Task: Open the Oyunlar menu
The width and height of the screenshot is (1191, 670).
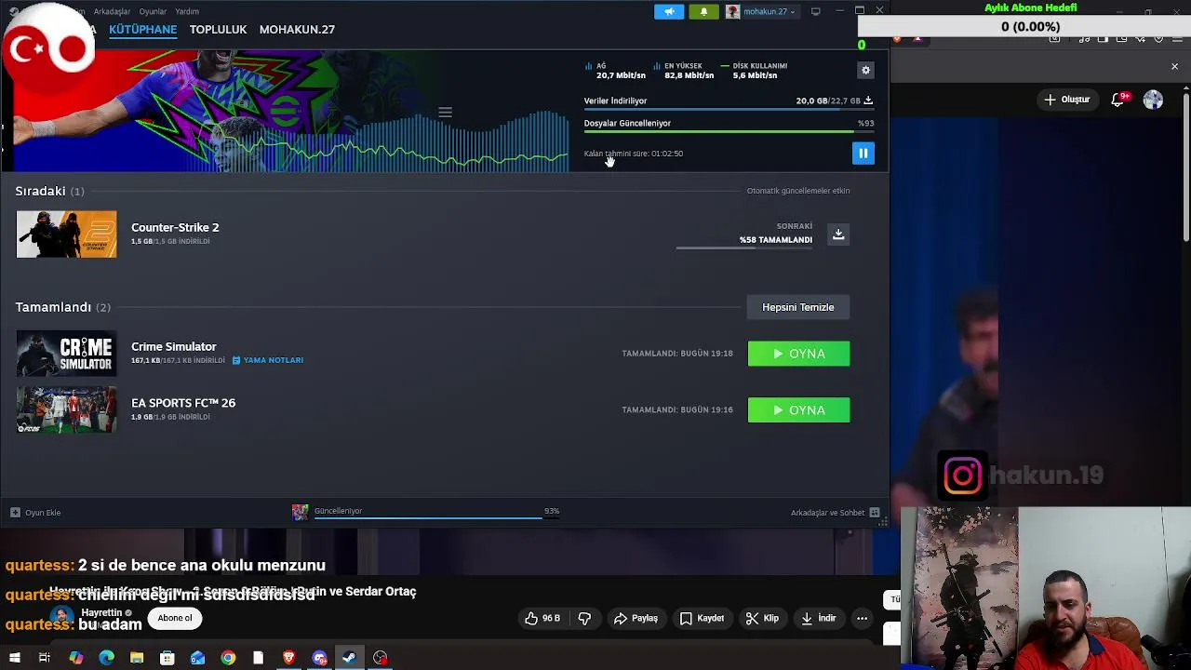Action: click(153, 11)
